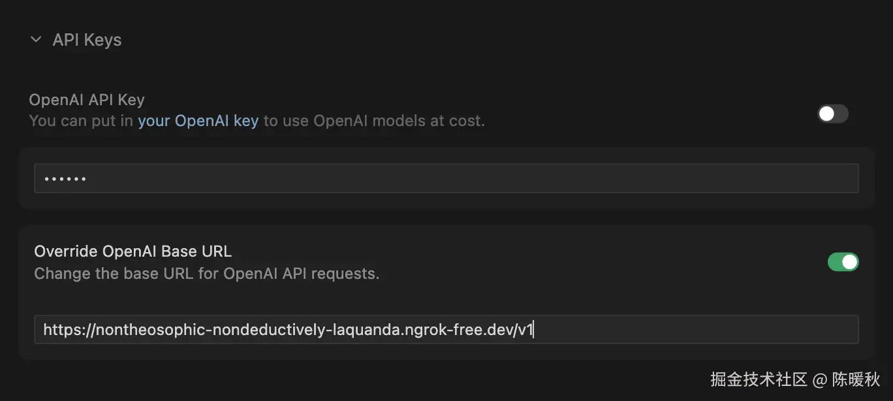Click the masked dots in the key field
The image size is (893, 401).
point(65,179)
